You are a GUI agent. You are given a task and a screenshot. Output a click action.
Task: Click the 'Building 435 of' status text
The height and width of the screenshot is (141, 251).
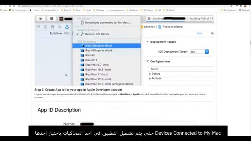(201, 18)
